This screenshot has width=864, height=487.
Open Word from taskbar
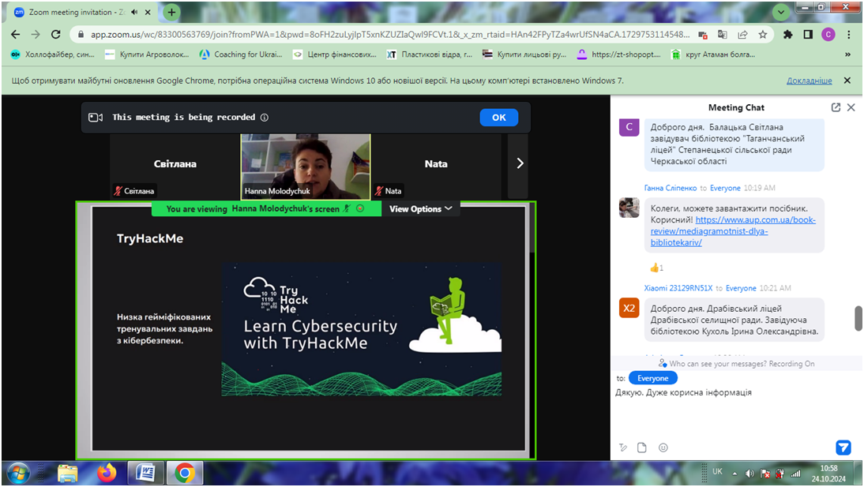[x=145, y=474]
